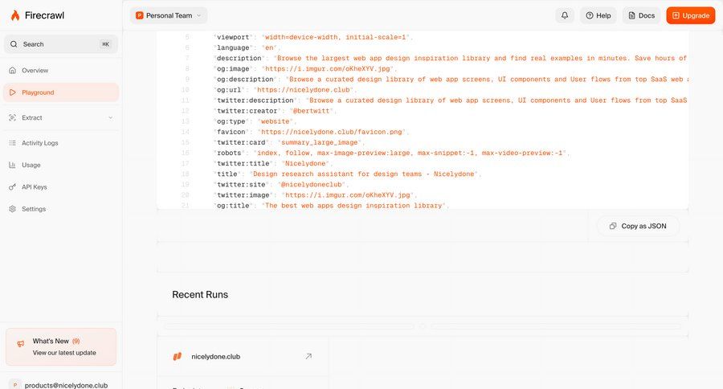
Task: Open the notifications bell
Action: (x=565, y=15)
